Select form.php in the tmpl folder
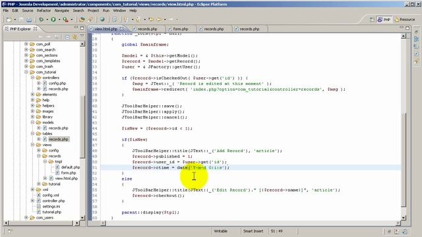The image size is (422, 237). 69,172
